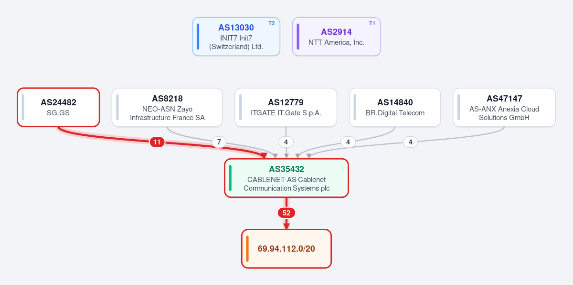Choose the AS14840 BR.Digital Telecom node
The image size is (573, 285).
[395, 107]
